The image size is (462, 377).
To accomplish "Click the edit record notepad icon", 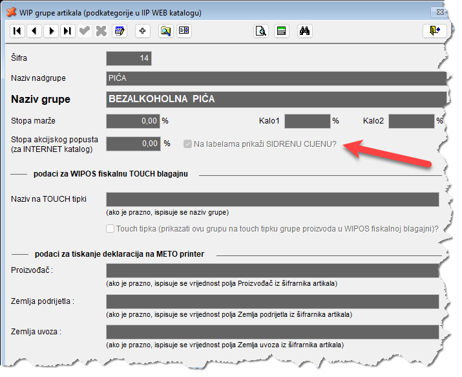I will tap(118, 30).
